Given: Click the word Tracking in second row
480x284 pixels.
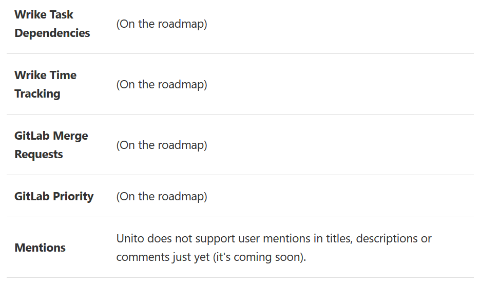Looking at the screenshot, I should [37, 94].
